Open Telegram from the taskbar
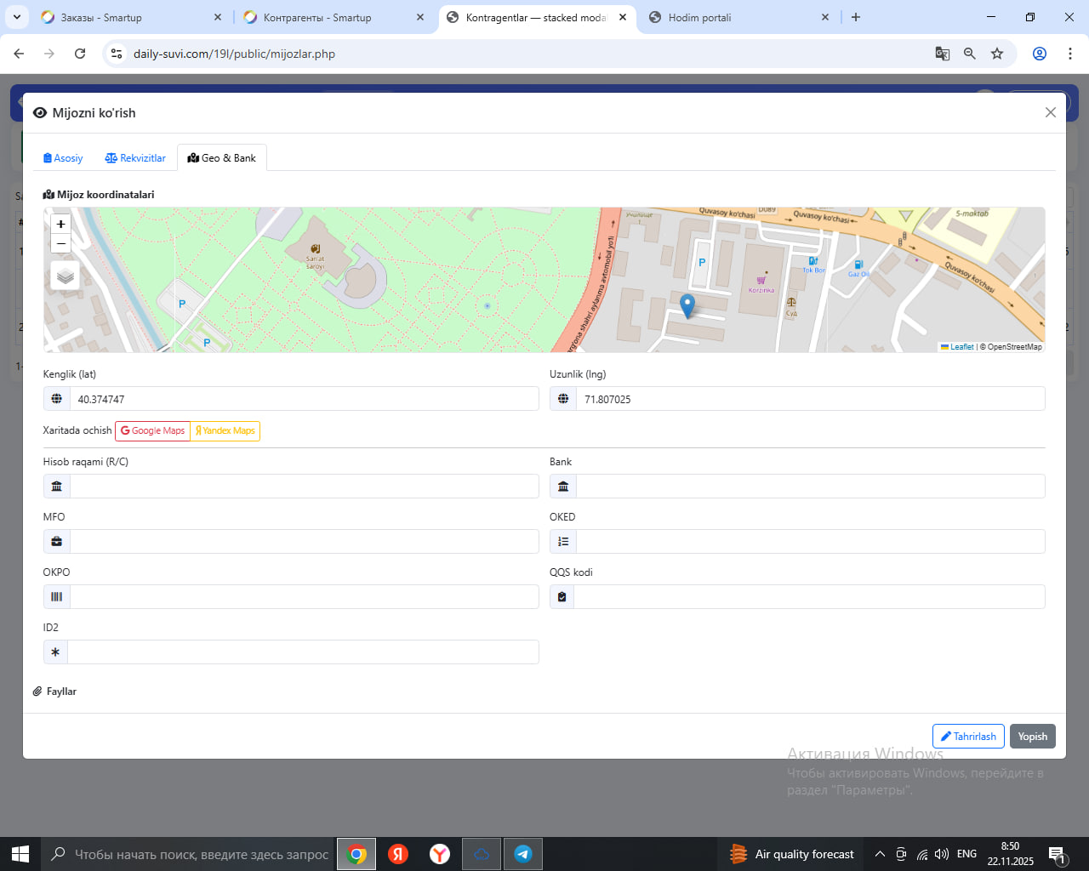This screenshot has width=1089, height=871. click(523, 854)
